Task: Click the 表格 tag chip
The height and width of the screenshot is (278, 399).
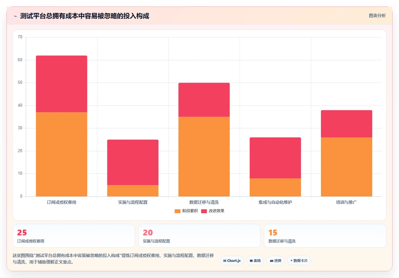Action: (255, 261)
